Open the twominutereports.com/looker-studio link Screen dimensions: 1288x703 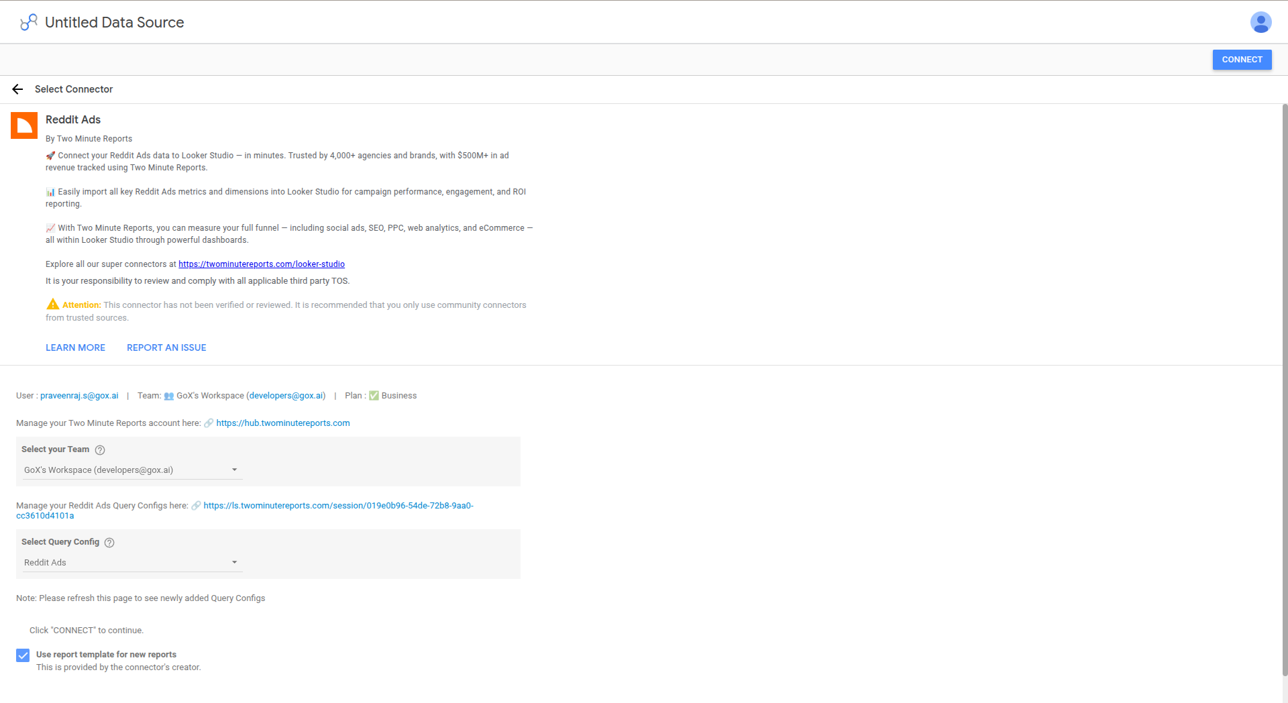coord(262,264)
